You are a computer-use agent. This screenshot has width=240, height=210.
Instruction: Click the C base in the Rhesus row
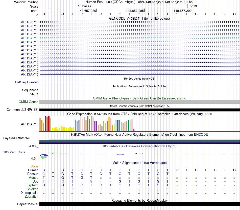[44, 174]
